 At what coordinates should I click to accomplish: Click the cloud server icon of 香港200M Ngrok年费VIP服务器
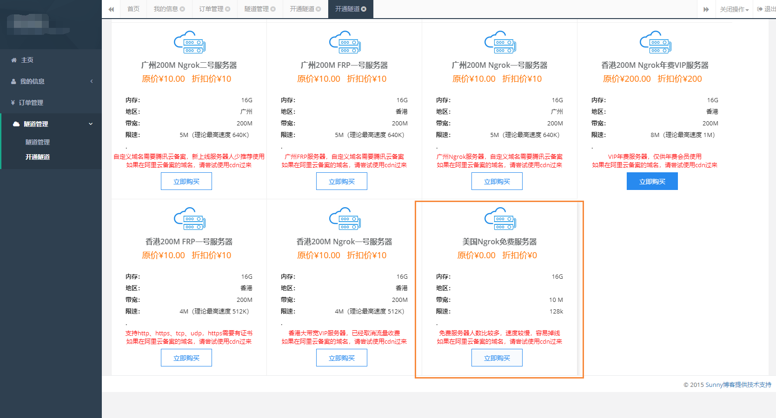coord(655,42)
